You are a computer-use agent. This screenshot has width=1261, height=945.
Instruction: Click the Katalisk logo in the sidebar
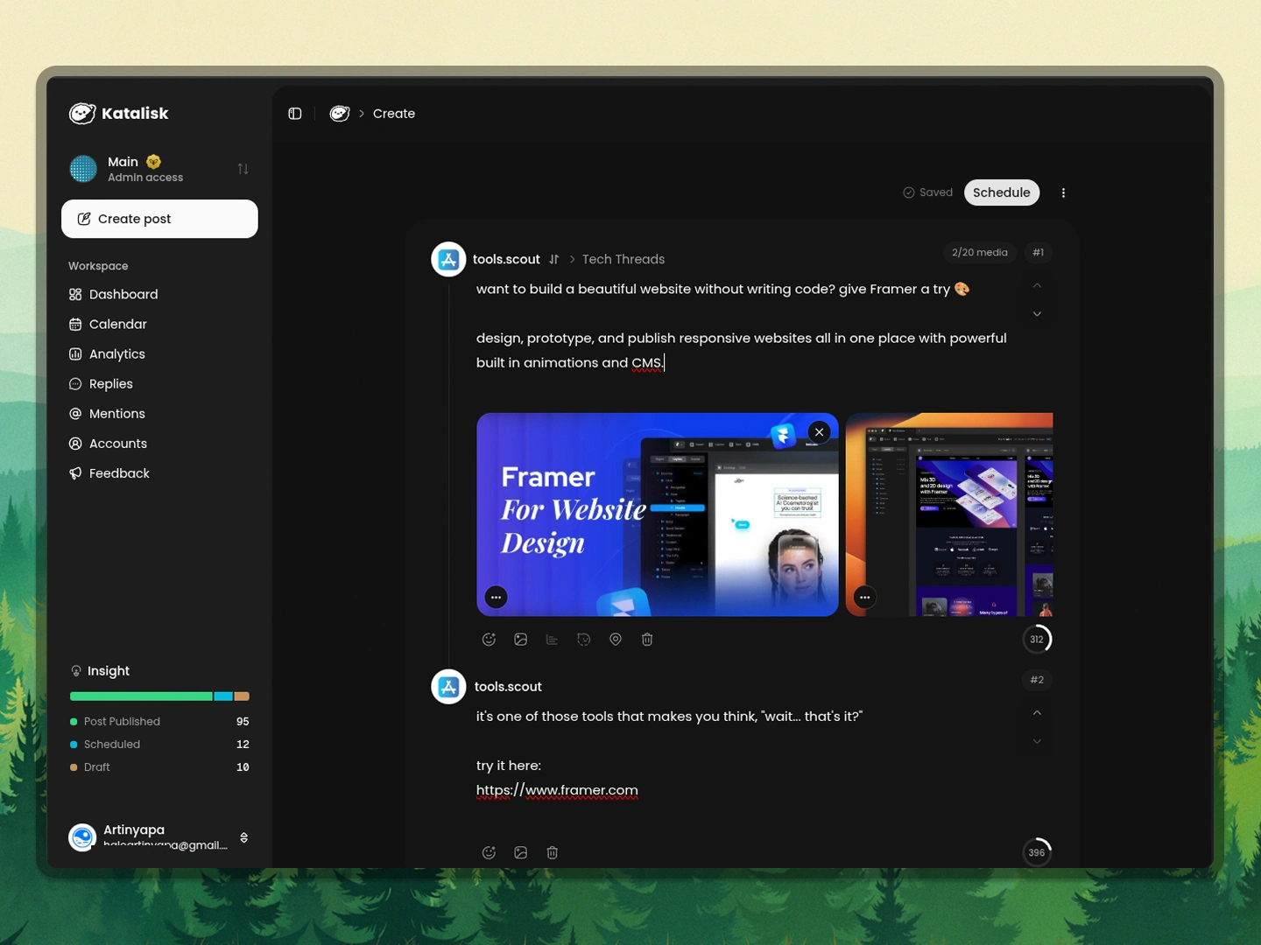pos(118,113)
